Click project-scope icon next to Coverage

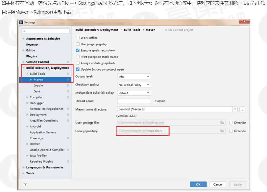68,138
